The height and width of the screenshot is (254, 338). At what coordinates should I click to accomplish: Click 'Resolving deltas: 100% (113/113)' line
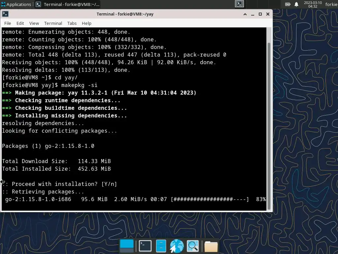click(66, 70)
